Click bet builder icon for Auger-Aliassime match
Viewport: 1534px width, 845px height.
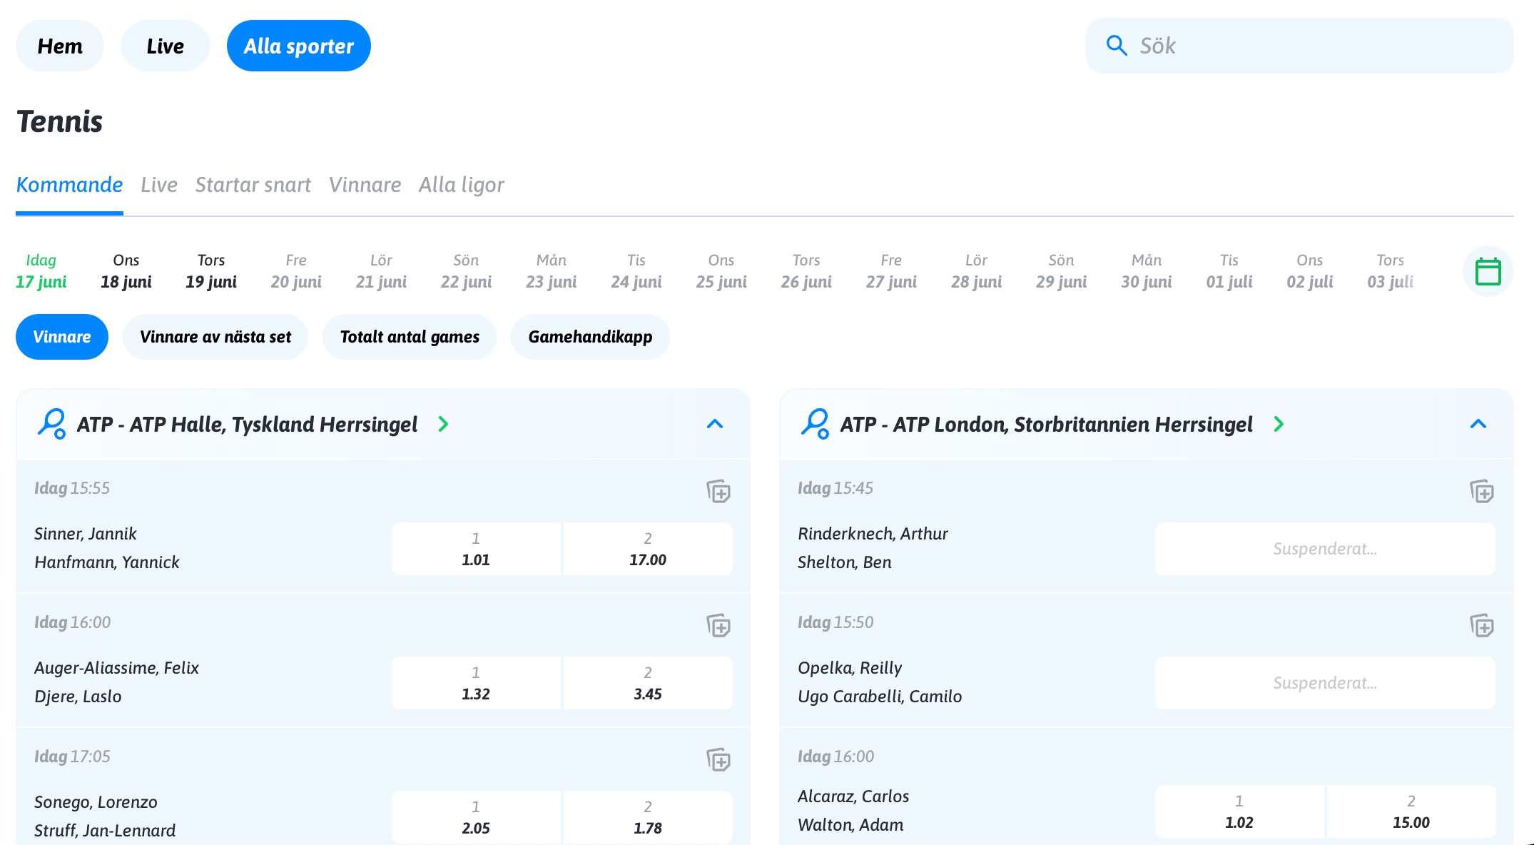tap(718, 626)
